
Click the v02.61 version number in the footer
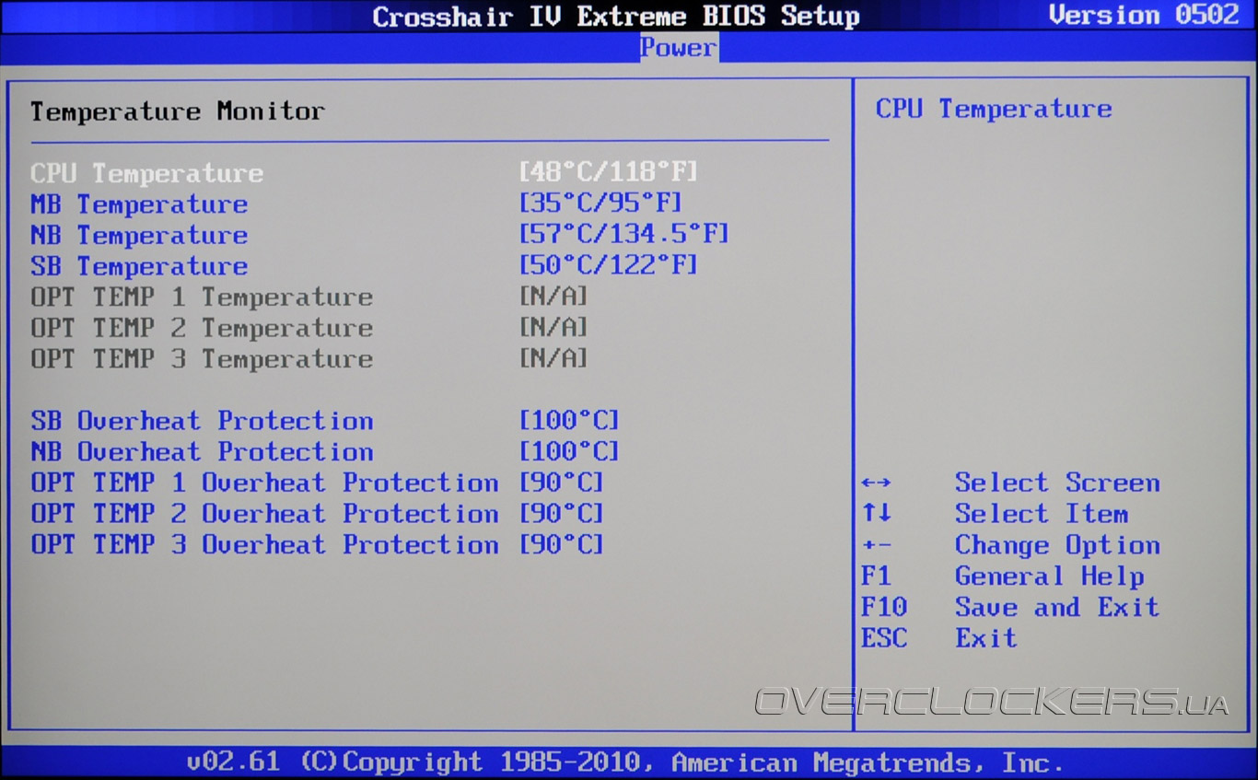[233, 763]
